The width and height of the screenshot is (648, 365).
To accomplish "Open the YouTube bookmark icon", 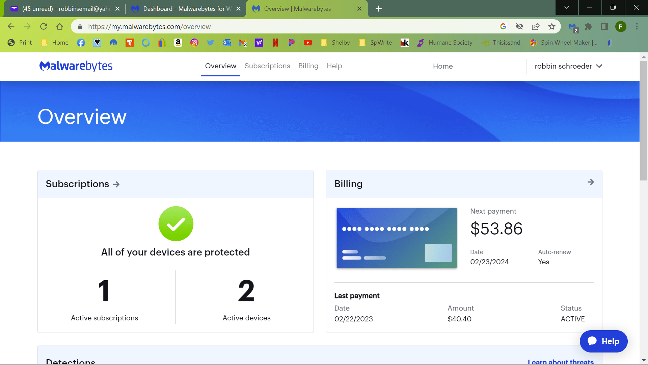I will pyautogui.click(x=308, y=43).
